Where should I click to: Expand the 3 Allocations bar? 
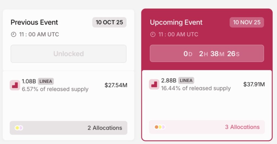click(x=207, y=127)
